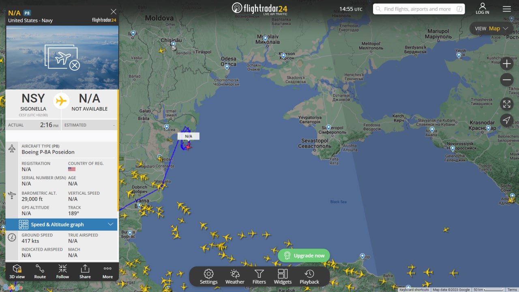Open Keyboard shortcuts link
This screenshot has height=292, width=519.
[414, 290]
